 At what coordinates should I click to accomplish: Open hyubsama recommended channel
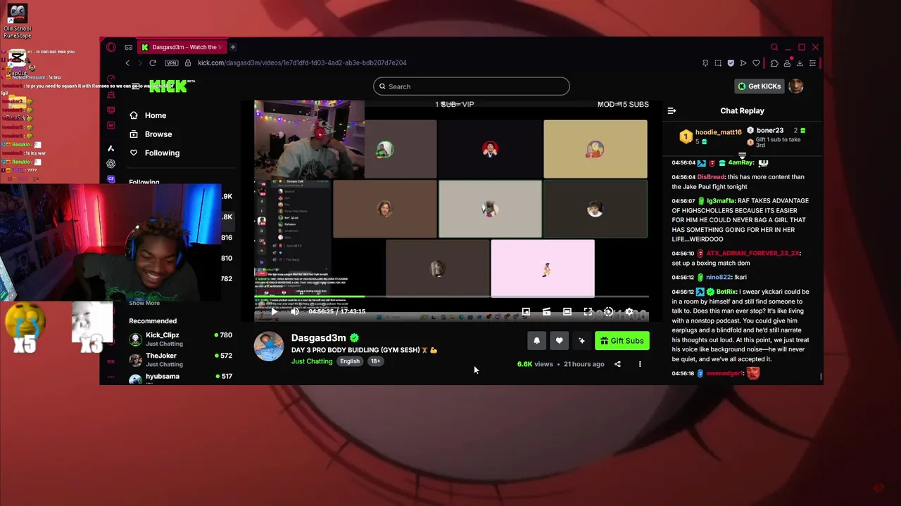point(180,378)
